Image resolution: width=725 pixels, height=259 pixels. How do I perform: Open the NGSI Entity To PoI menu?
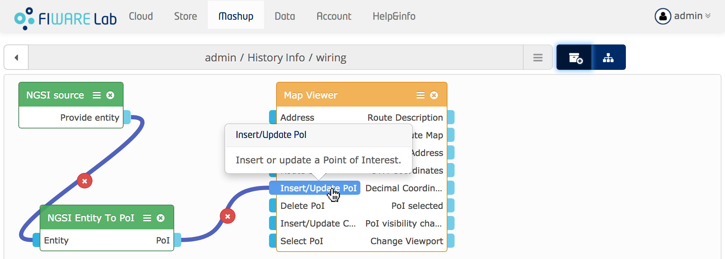click(147, 218)
